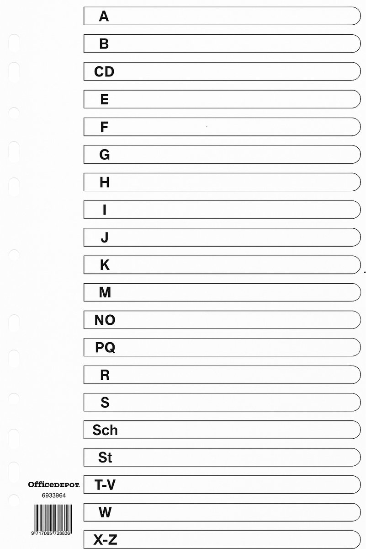Select the St index tab
Viewport: 366px width, 549px height.
click(x=222, y=457)
